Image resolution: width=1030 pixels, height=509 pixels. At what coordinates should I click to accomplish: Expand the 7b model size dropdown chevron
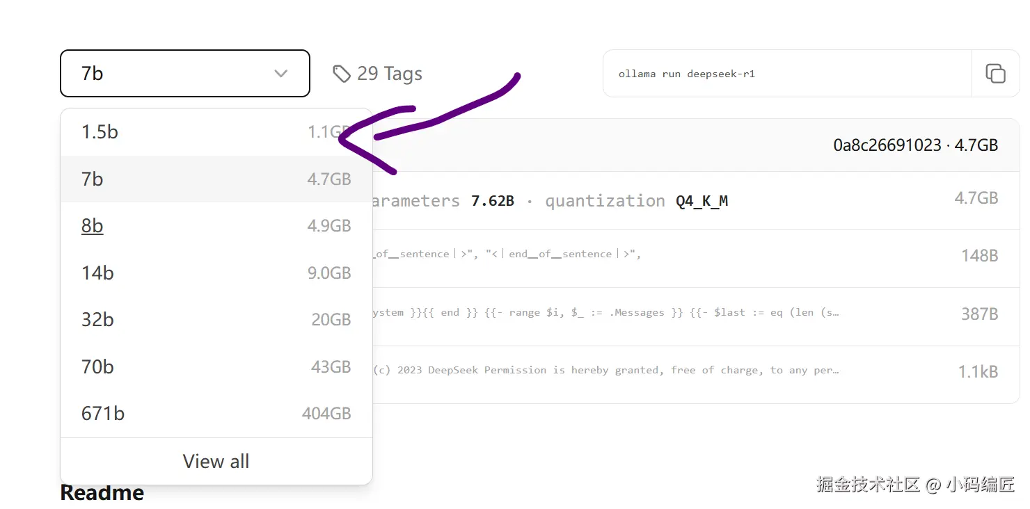281,74
